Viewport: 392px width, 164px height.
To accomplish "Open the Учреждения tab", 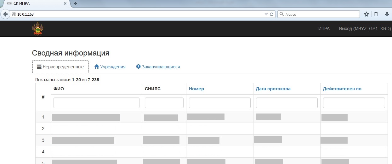I will [x=110, y=67].
